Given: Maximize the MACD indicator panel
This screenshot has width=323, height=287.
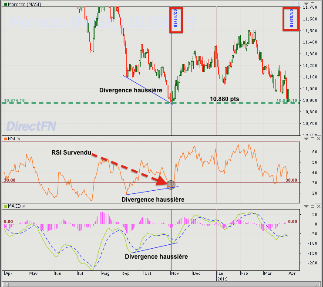Looking at the screenshot, I should 312,206.
